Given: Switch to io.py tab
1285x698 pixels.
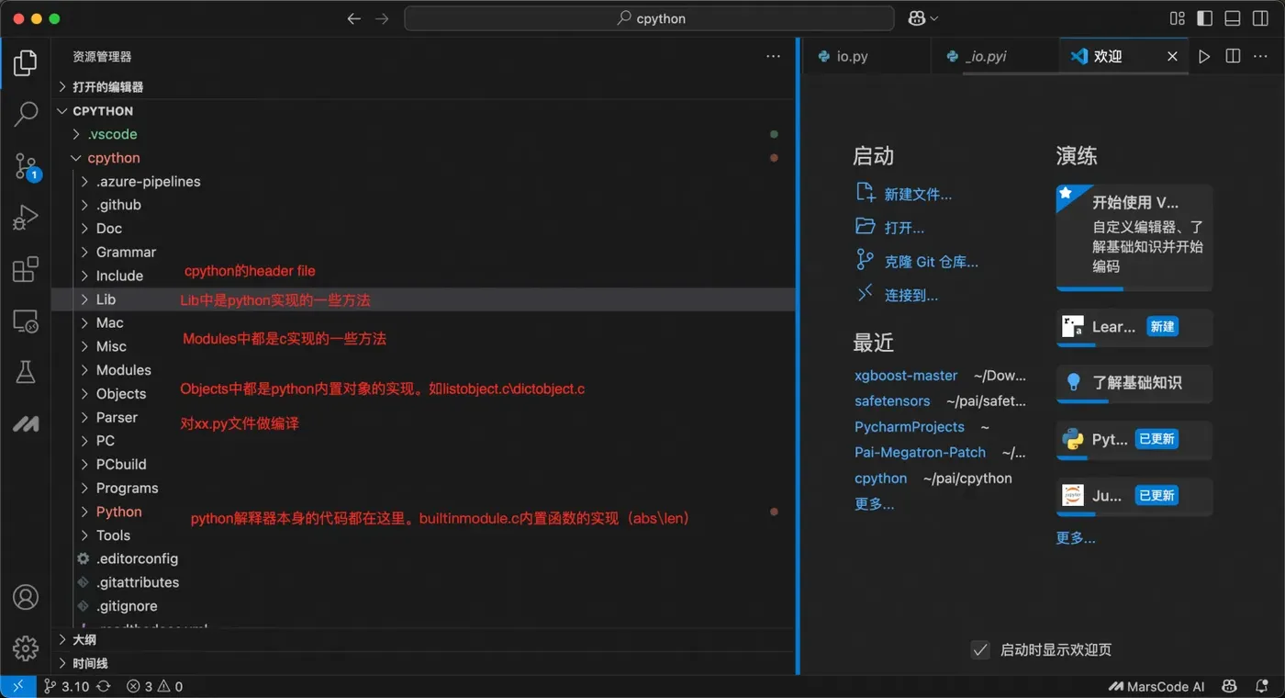Looking at the screenshot, I should point(866,56).
